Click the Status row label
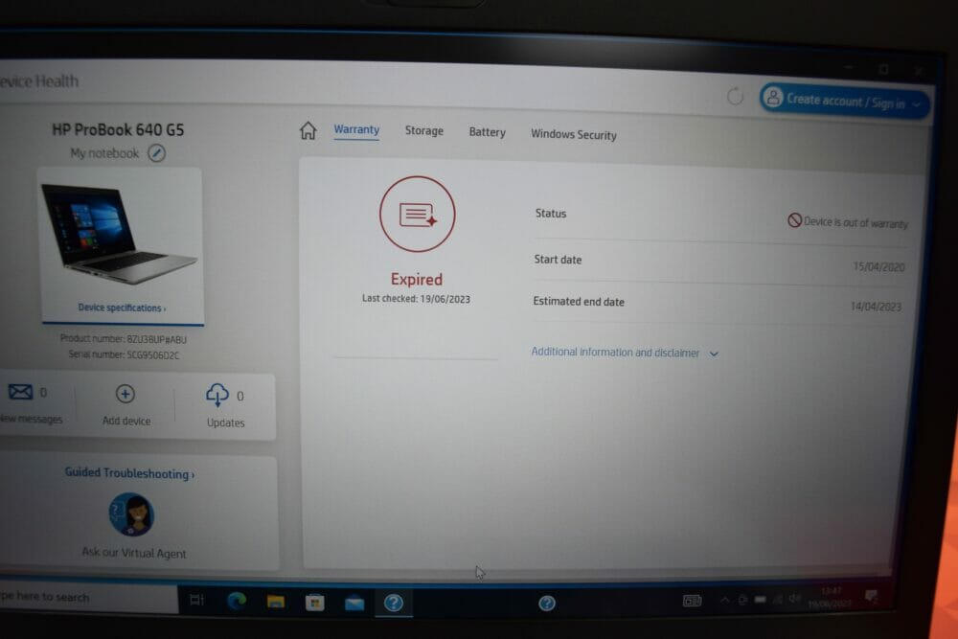Screen dimensions: 958x639 [551, 214]
